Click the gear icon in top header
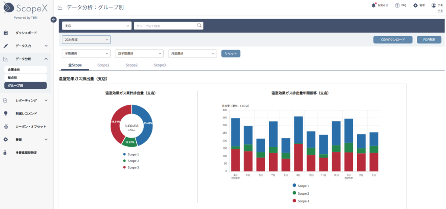This screenshot has height=209, width=446. tap(416, 5)
